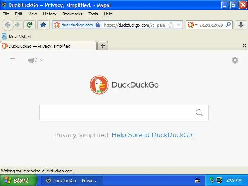Open the File menu
Image resolution: width=248 pixels, height=186 pixels.
[x=6, y=14]
